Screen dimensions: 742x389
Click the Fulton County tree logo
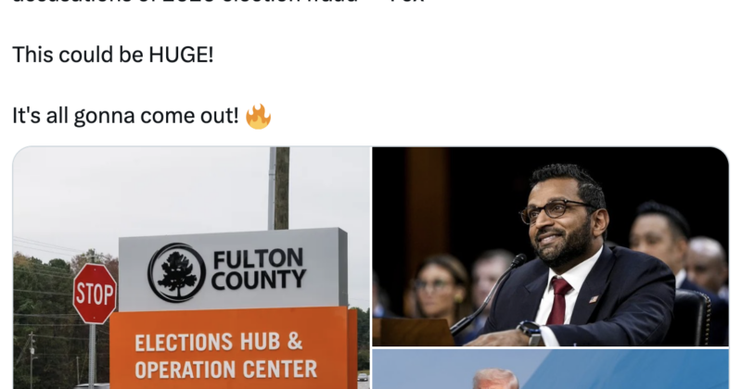point(176,272)
